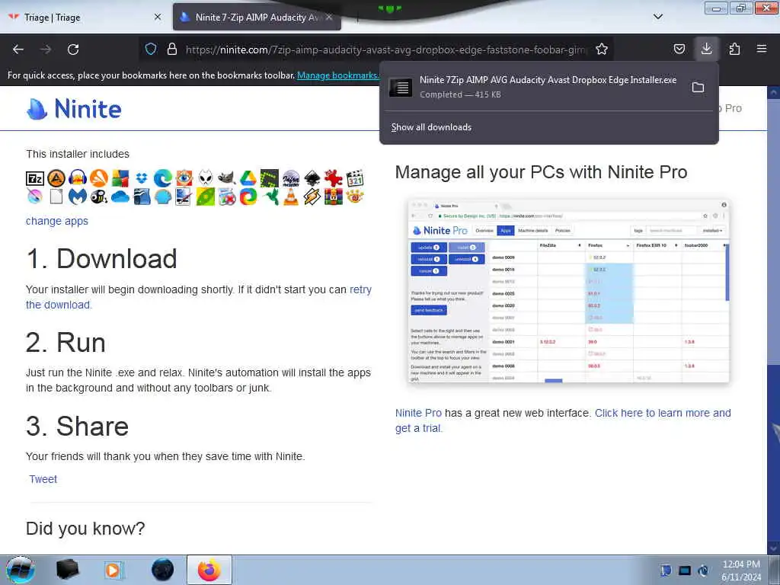Click the Winamp lightning icon

(312, 197)
